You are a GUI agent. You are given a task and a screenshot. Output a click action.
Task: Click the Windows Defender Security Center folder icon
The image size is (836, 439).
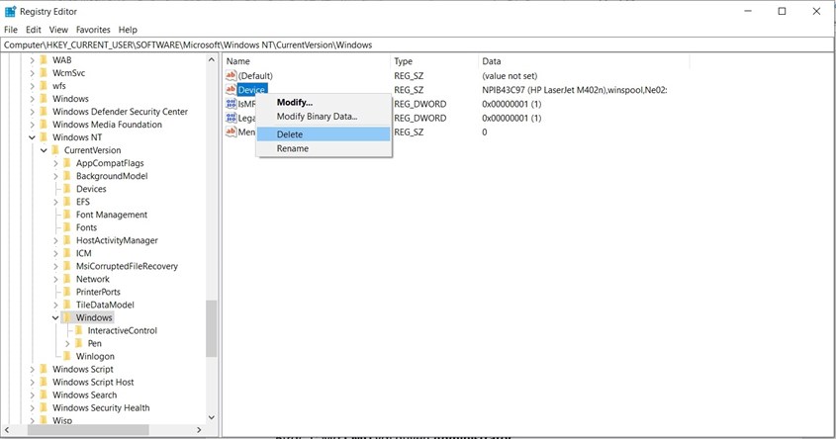(44, 112)
